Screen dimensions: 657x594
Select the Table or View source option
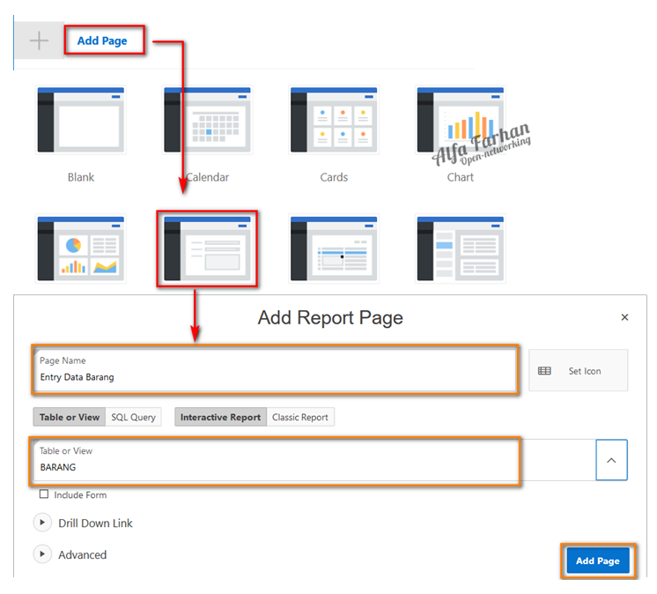pos(70,417)
